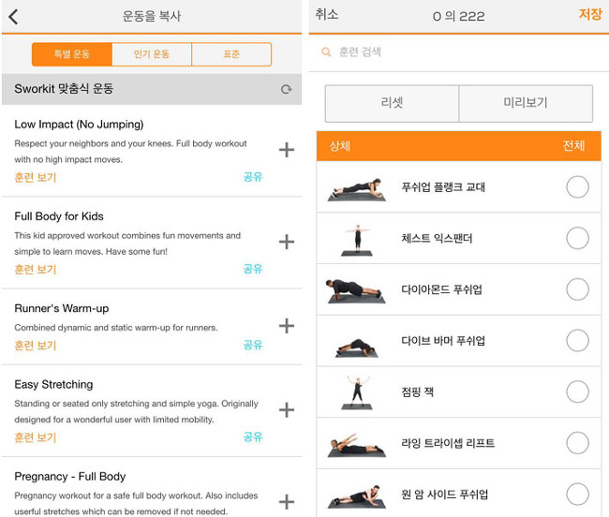This screenshot has height=517, width=609.
Task: Add Low Impact workout with plus icon
Action: (287, 150)
